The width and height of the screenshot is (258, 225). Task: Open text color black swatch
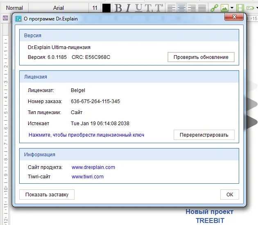point(106,8)
